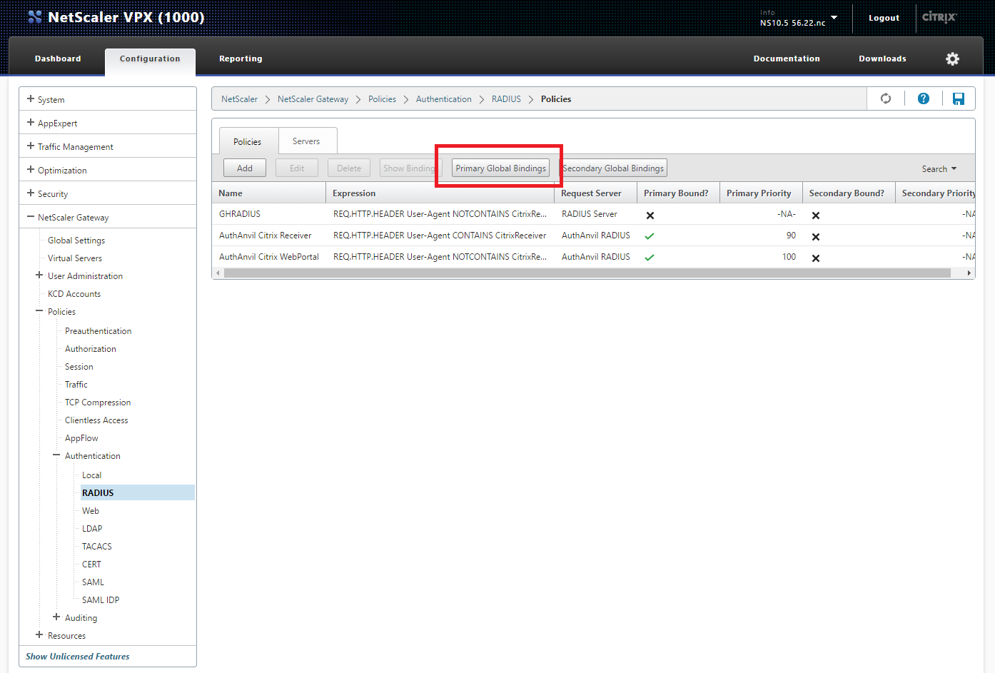
Task: Expand the Security node
Action: click(31, 193)
